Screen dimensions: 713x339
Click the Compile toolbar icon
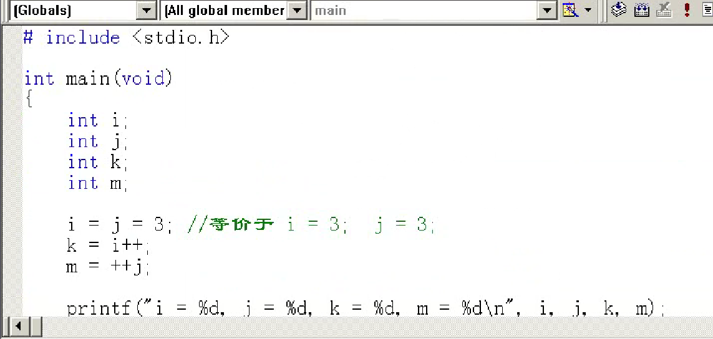[618, 10]
